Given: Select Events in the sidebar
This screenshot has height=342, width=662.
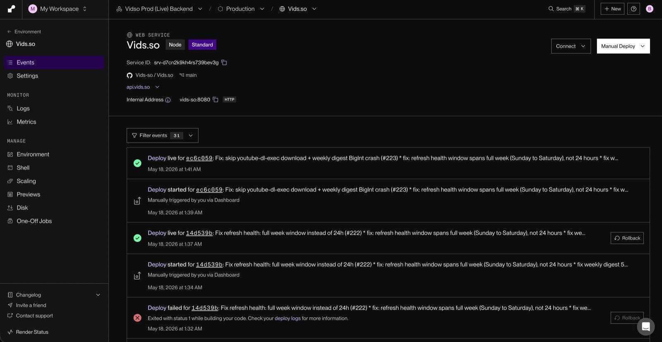Looking at the screenshot, I should (x=54, y=62).
